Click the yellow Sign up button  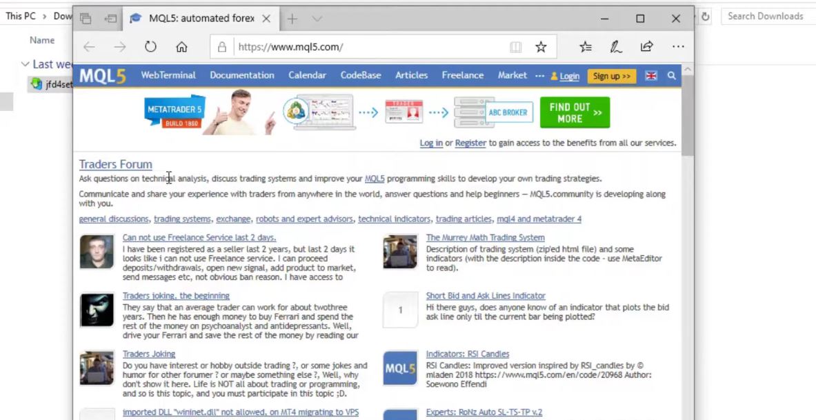[x=611, y=76]
